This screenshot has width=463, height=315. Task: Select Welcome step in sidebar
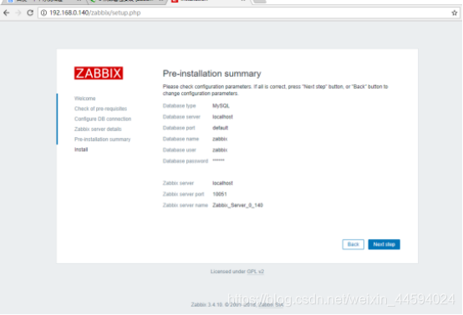(x=84, y=99)
